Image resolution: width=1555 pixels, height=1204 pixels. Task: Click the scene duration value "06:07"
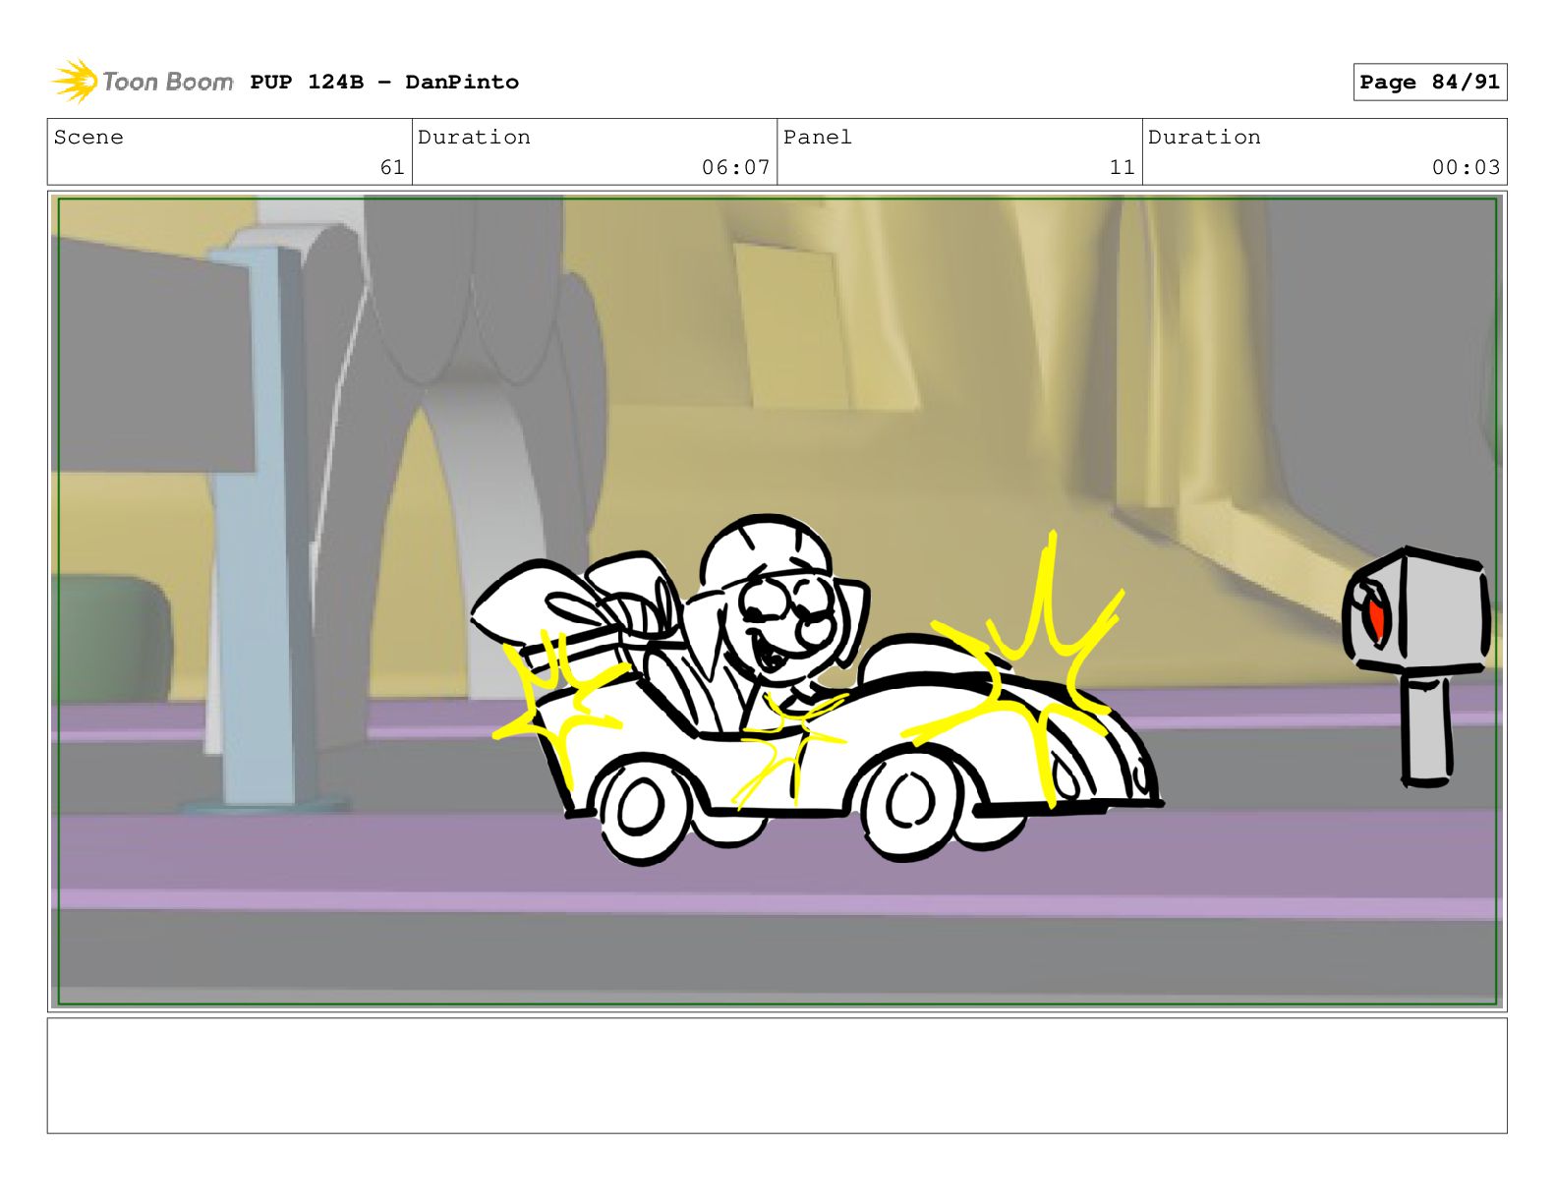[735, 168]
